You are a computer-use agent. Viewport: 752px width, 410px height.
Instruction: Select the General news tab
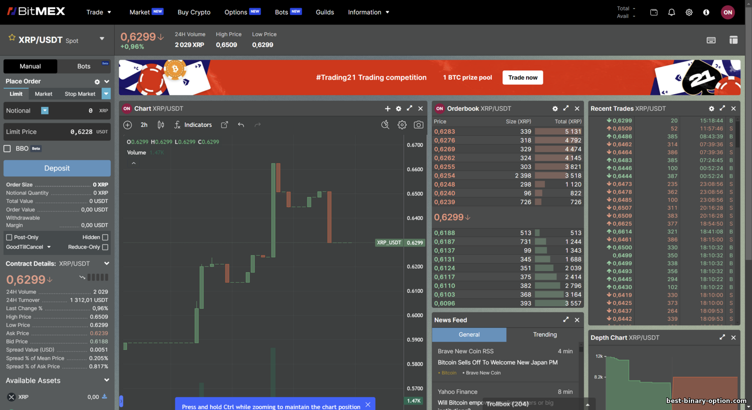click(469, 334)
